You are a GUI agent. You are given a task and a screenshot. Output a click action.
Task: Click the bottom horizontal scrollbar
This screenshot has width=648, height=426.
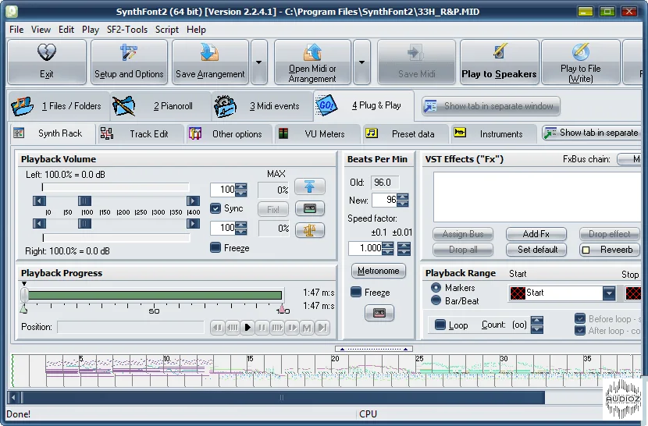click(283, 397)
